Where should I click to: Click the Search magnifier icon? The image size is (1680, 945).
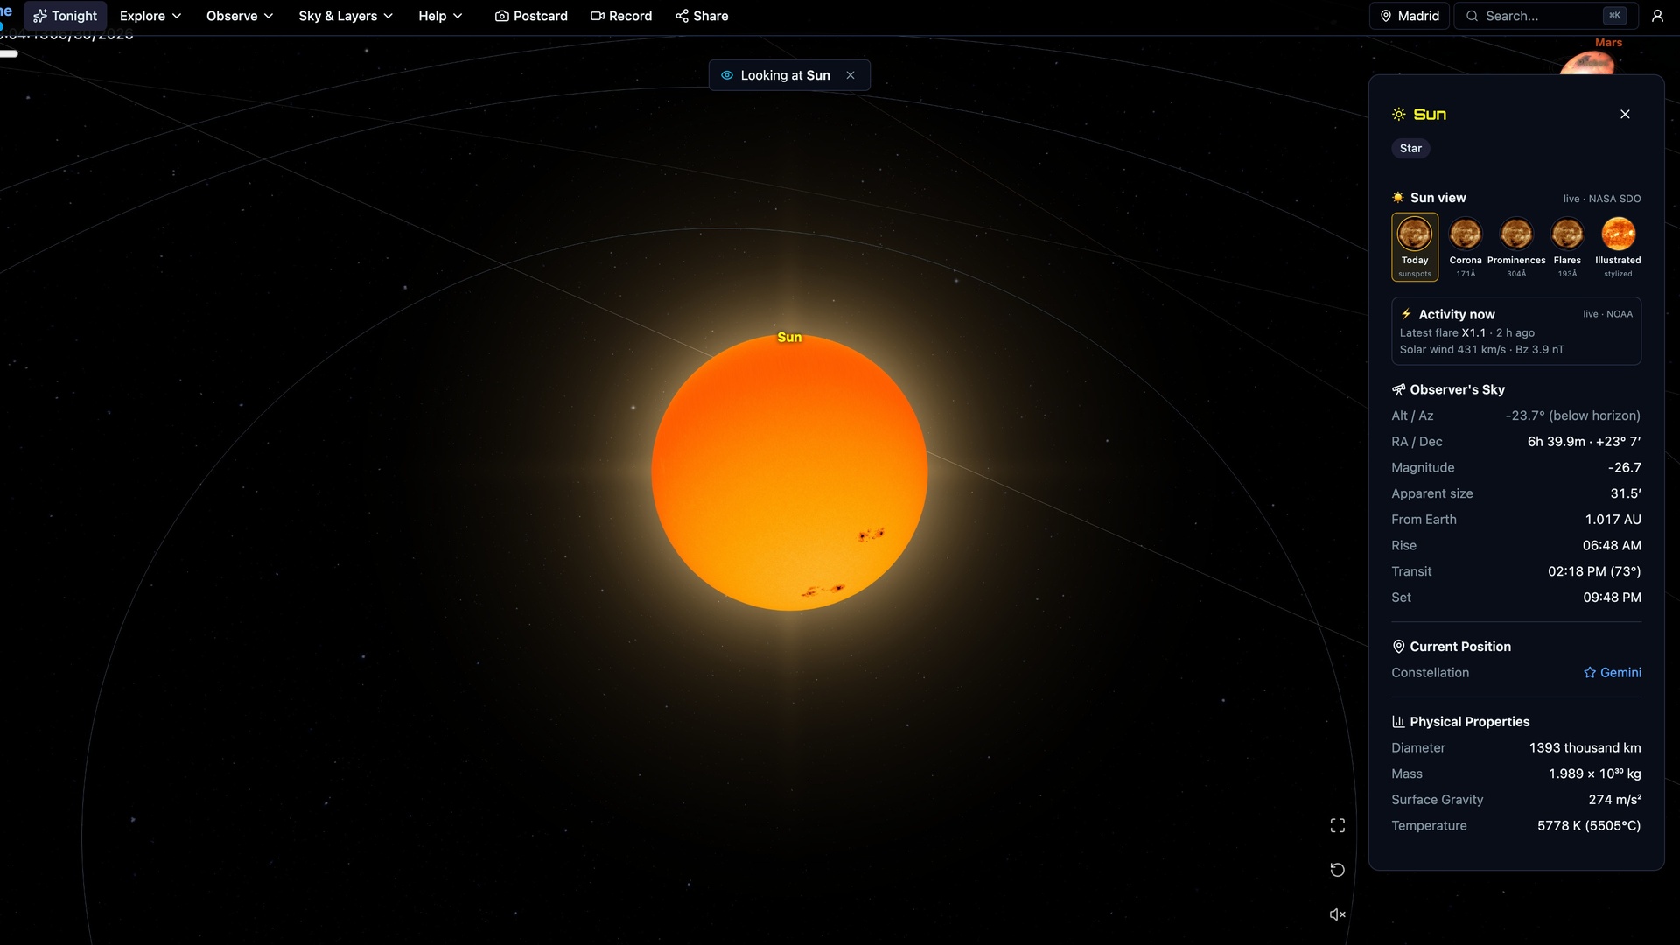(1473, 16)
